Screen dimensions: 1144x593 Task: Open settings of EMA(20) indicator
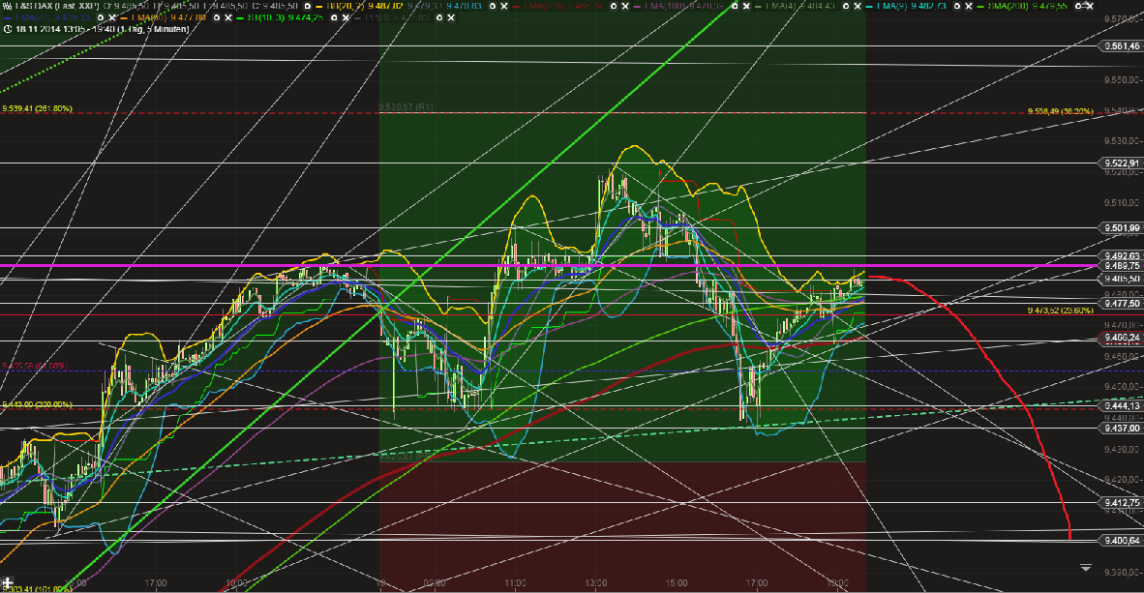101,17
